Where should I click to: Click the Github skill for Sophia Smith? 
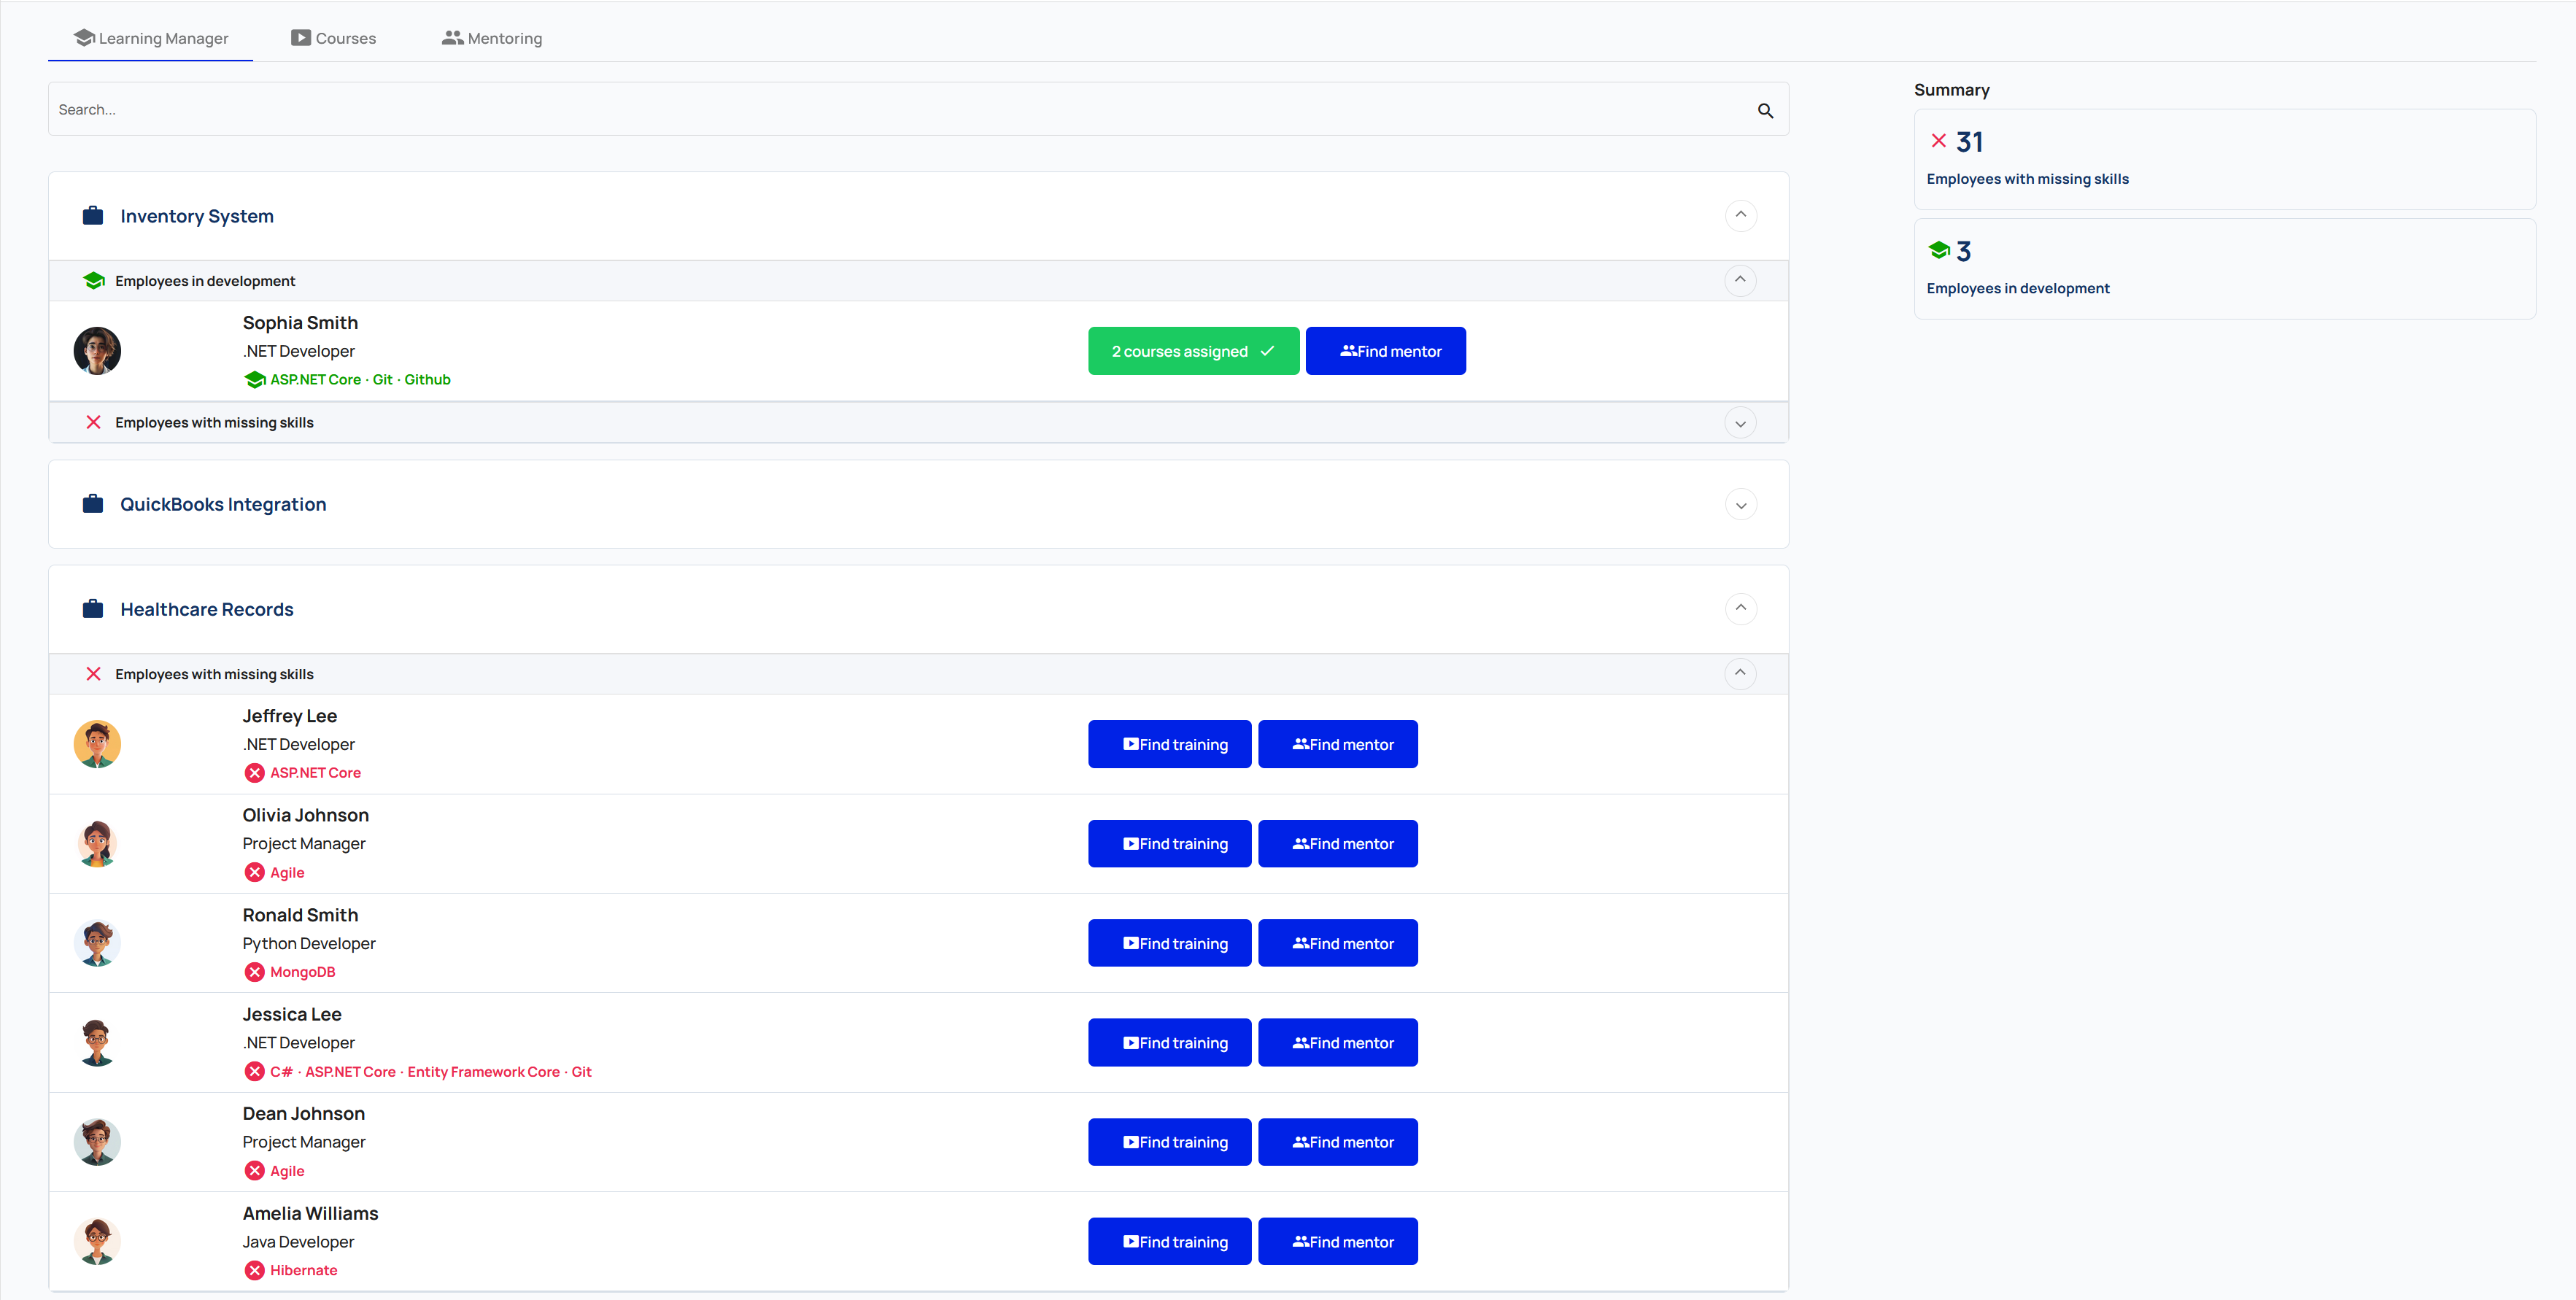[427, 380]
